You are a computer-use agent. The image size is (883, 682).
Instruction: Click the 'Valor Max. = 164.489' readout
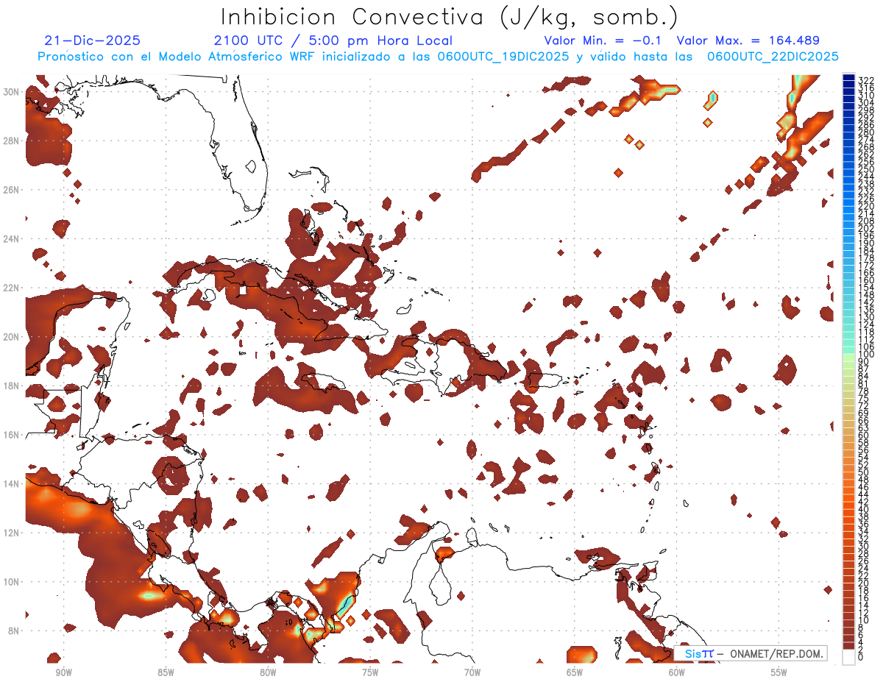[x=748, y=41]
